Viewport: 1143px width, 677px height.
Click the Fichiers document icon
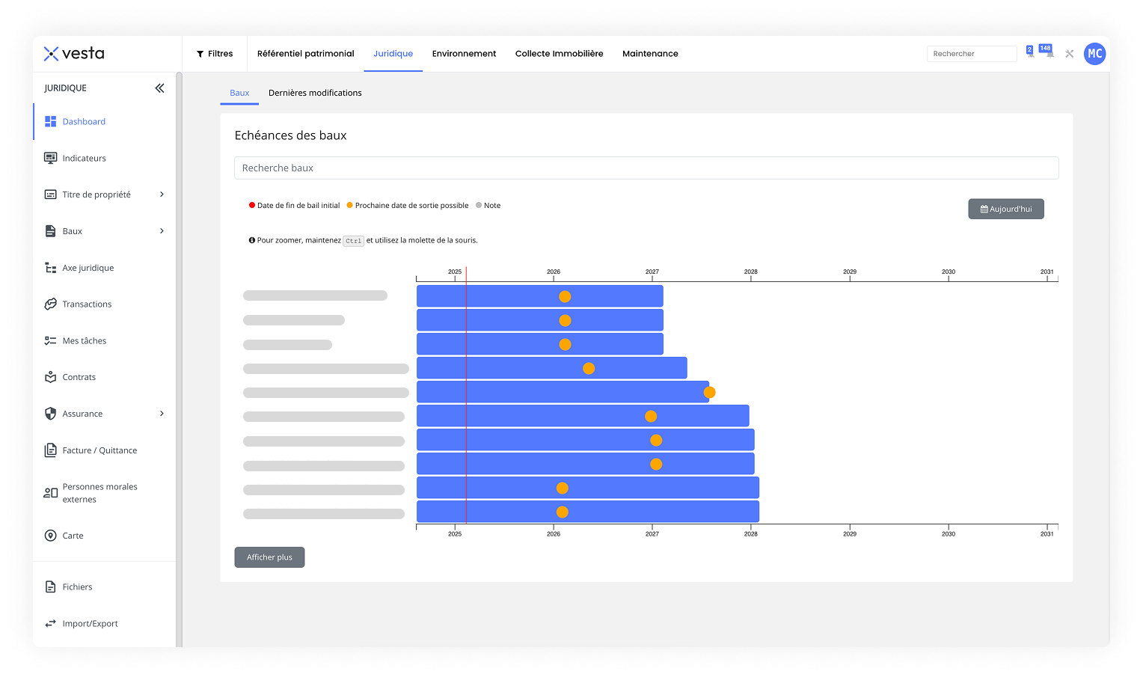click(x=51, y=587)
